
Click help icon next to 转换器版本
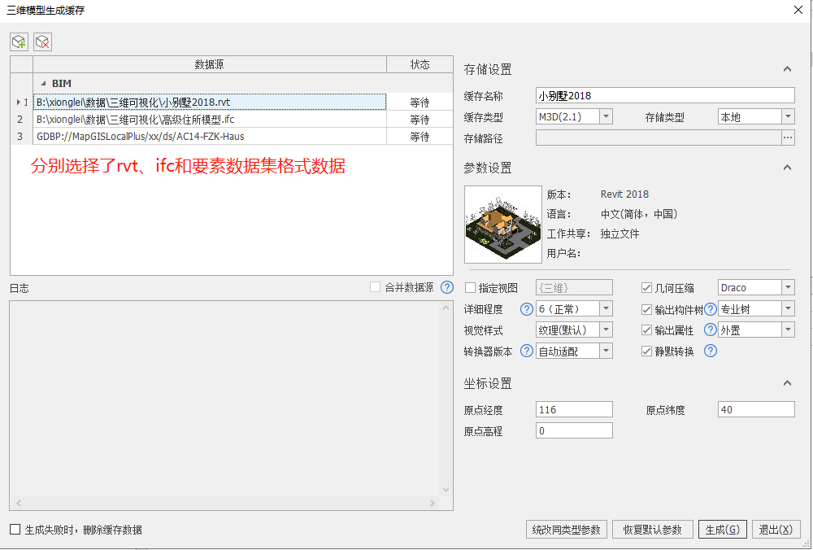[x=526, y=351]
